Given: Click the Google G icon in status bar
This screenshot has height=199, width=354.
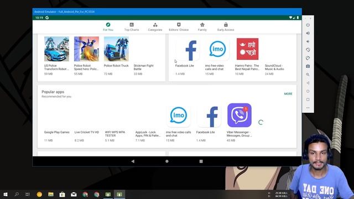Looking at the screenshot, I should click(x=47, y=18).
